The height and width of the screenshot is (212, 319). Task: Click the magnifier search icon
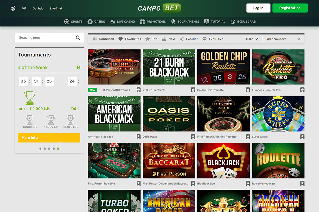click(78, 38)
